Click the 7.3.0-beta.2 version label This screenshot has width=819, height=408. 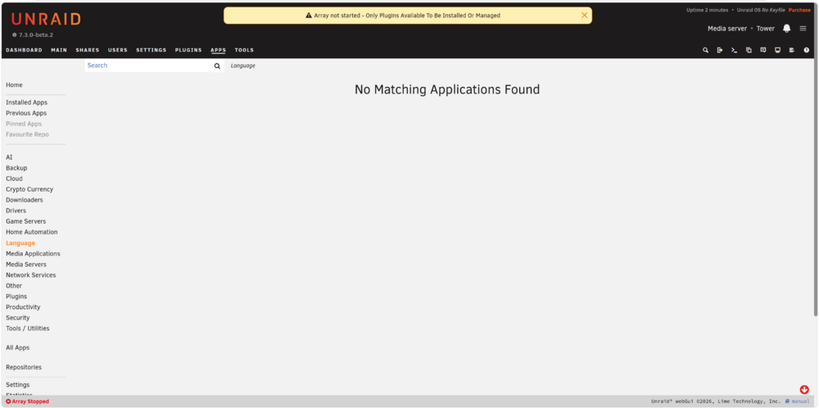(33, 35)
